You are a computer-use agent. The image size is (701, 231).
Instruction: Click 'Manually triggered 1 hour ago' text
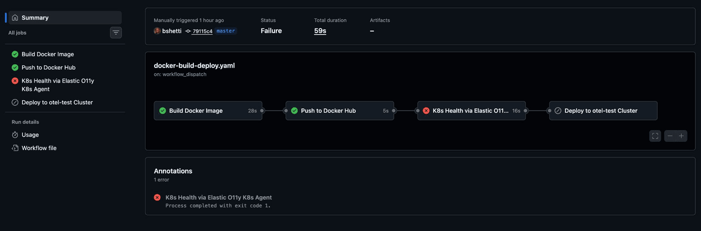coord(189,20)
